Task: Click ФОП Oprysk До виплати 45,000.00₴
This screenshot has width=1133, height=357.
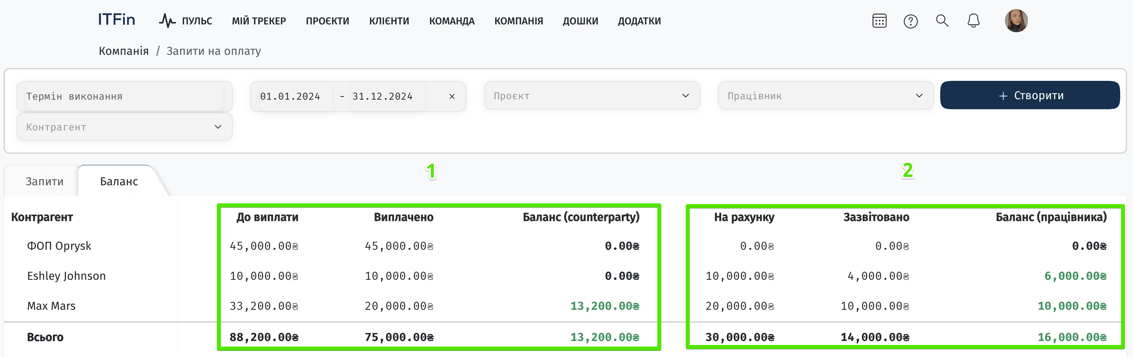Action: point(264,246)
